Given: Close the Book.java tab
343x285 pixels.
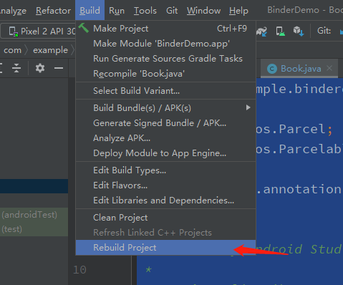Looking at the screenshot, I should coord(329,68).
